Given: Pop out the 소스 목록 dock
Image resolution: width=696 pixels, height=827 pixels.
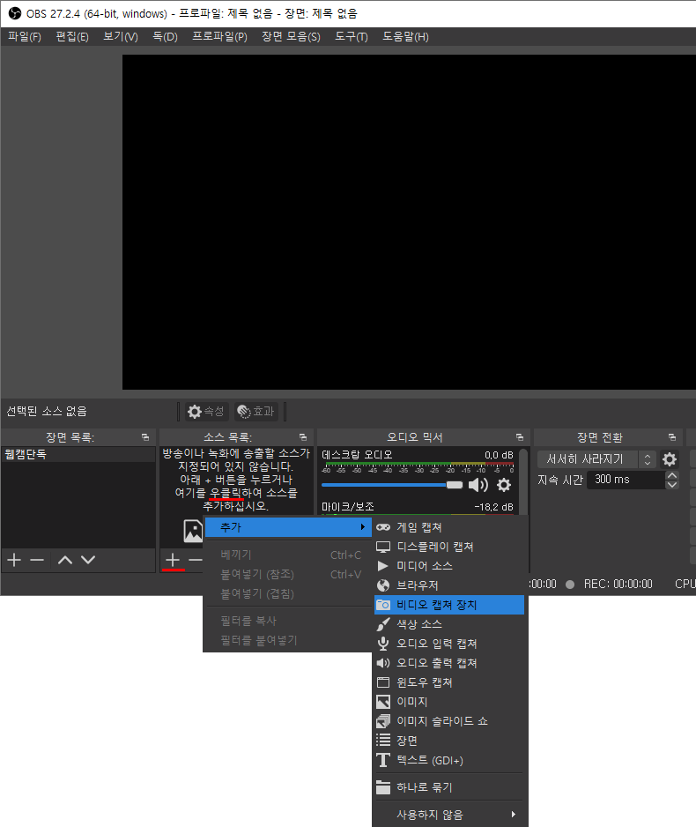Looking at the screenshot, I should click(303, 437).
